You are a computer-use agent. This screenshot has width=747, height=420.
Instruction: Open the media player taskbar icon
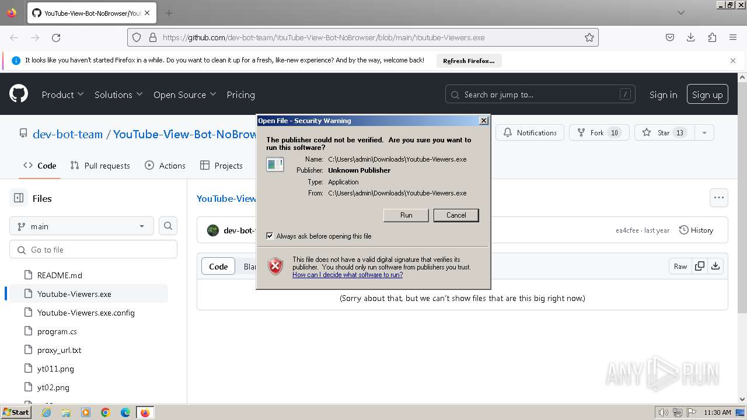86,412
